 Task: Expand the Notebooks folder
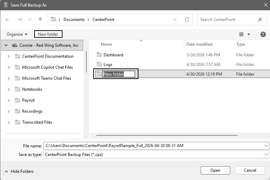pyautogui.click(x=9, y=89)
